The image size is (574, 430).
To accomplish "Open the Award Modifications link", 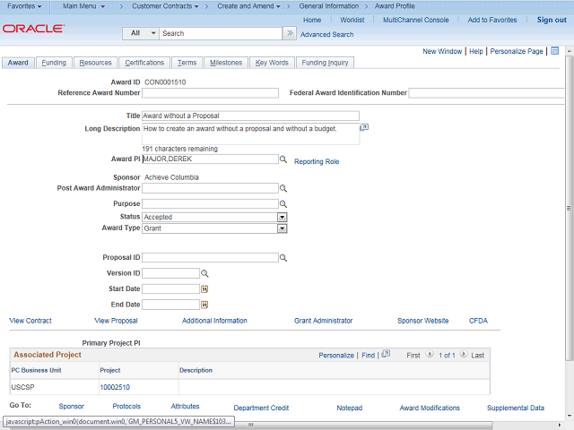I will tap(429, 408).
